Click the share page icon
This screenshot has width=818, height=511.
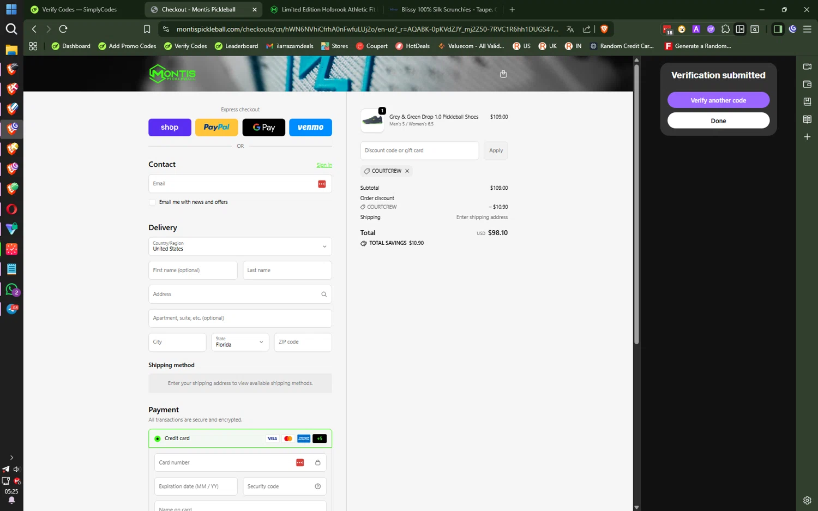pos(587,29)
